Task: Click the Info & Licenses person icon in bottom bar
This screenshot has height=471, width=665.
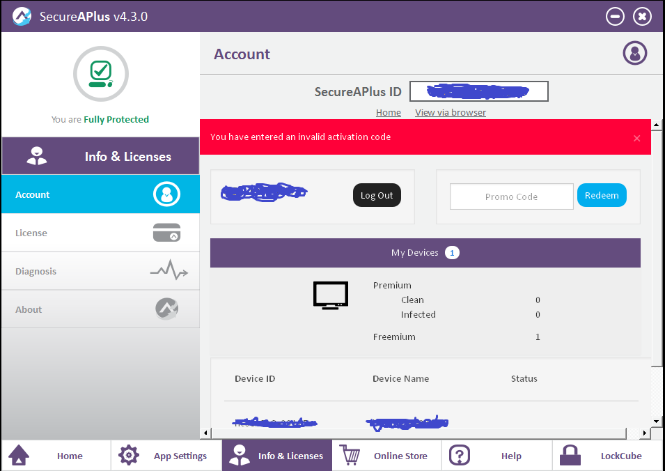Action: [240, 455]
